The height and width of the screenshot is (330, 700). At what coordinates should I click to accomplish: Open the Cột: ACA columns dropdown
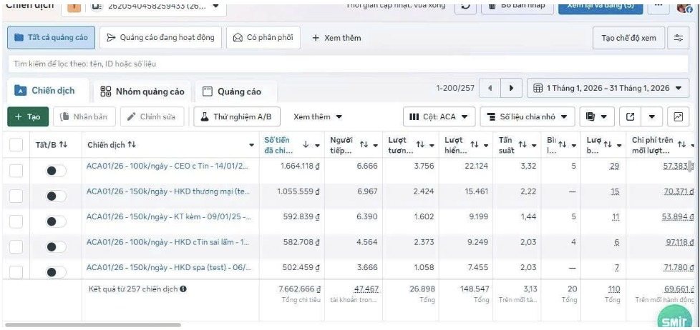pos(439,116)
